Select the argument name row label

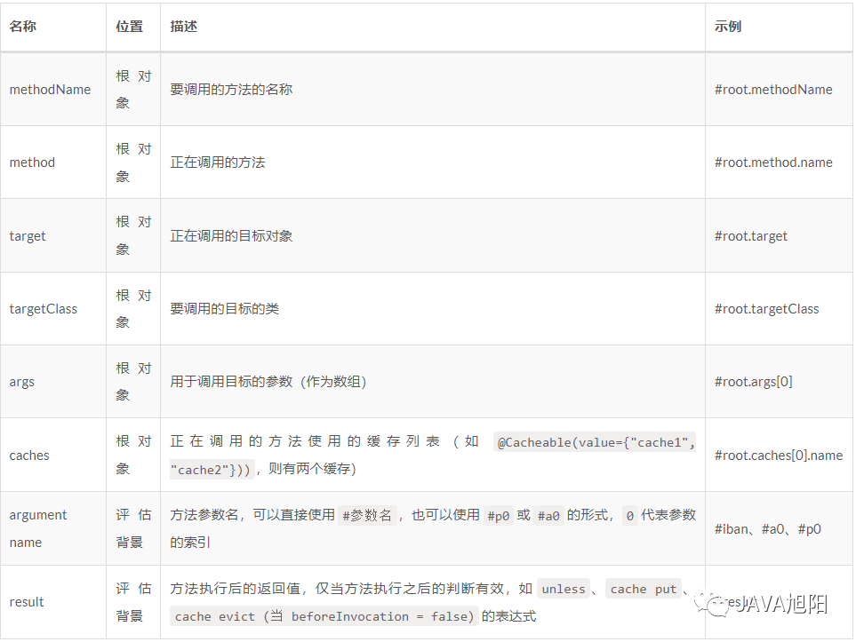coord(38,527)
